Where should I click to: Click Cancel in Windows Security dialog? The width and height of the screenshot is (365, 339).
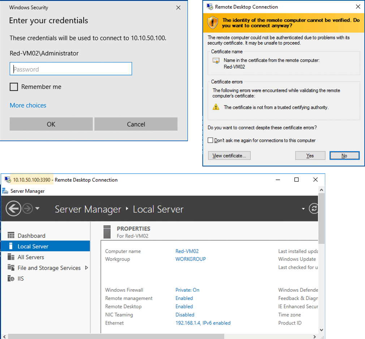tap(136, 124)
